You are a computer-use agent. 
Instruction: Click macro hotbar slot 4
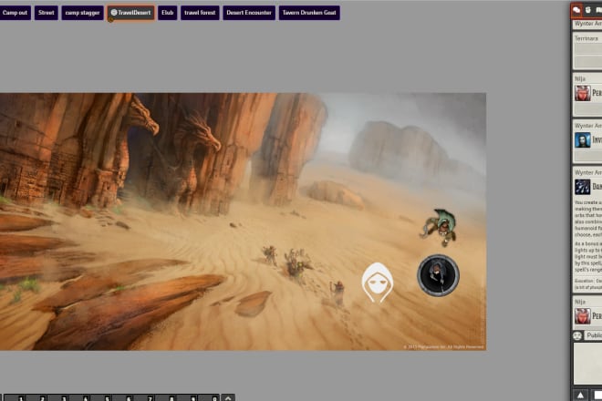click(78, 397)
